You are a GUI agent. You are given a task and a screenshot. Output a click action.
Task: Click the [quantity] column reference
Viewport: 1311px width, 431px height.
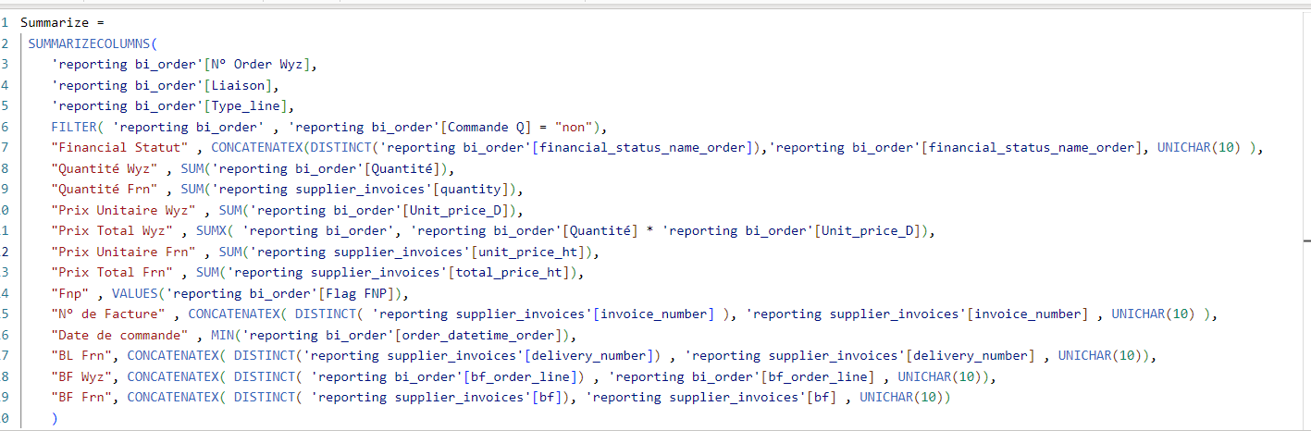(478, 189)
